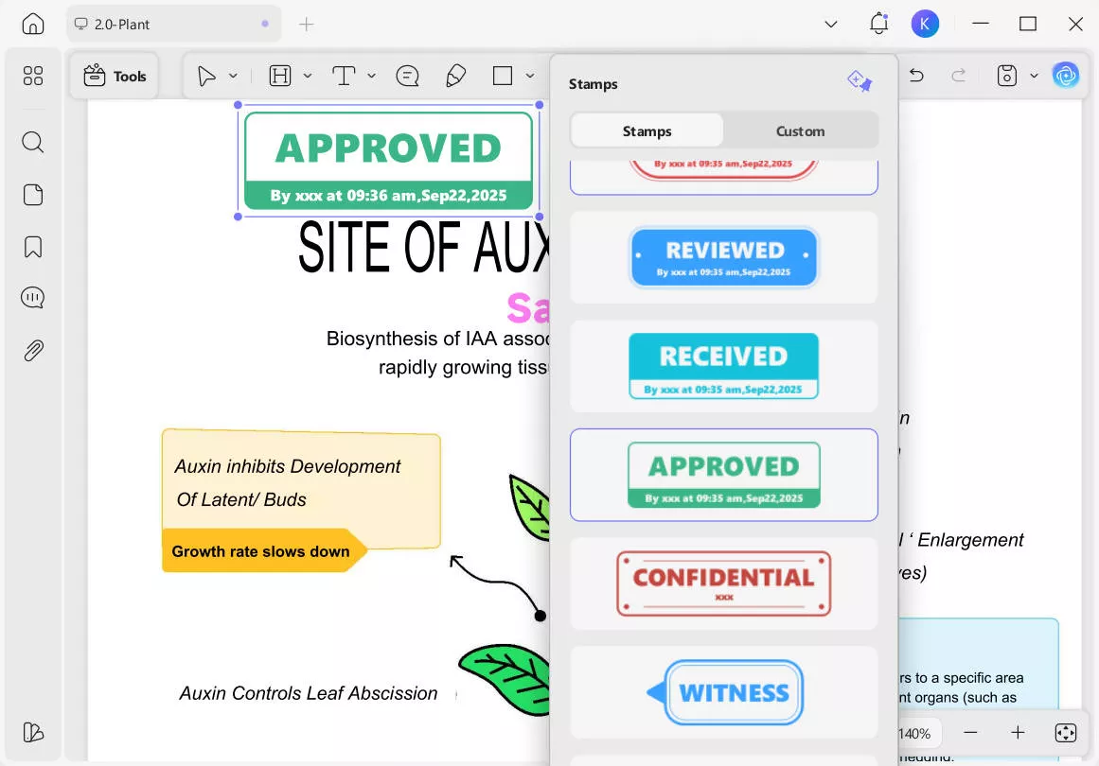This screenshot has width=1099, height=766.
Task: Expand the cursor tool dropdown arrow
Action: [x=233, y=77]
